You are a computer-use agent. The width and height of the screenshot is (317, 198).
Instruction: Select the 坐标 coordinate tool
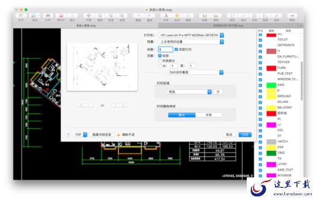276,15
